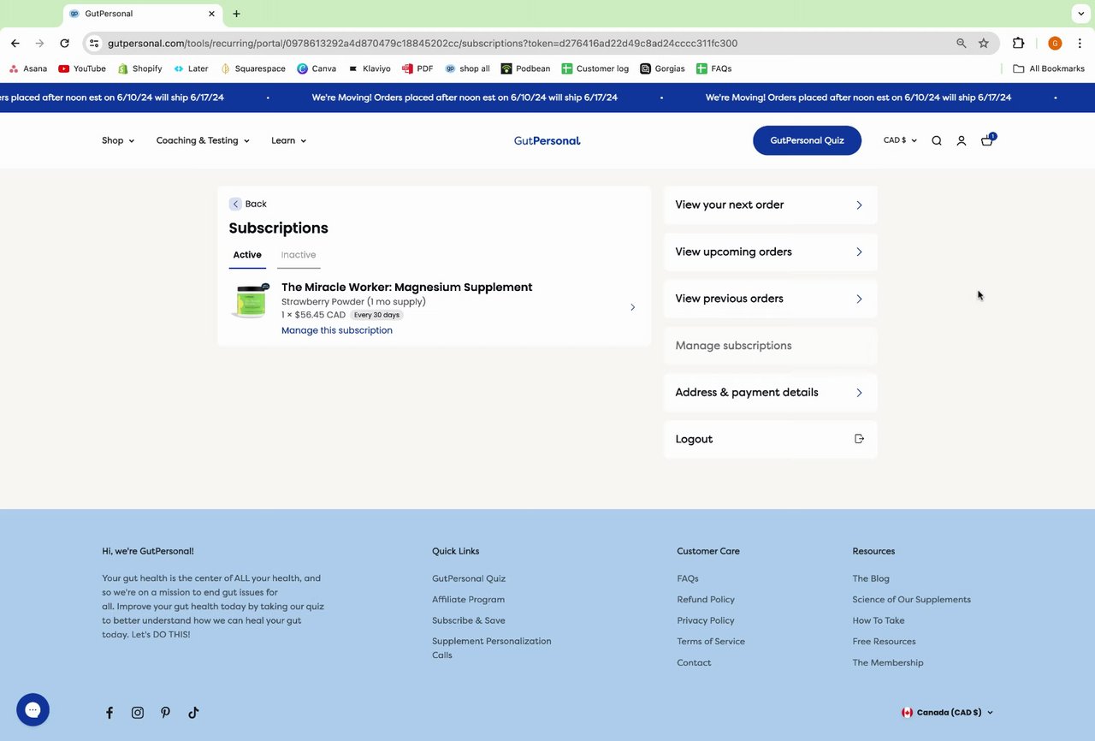This screenshot has height=741, width=1095.
Task: Click The Miracle Worker: Magnesium Supplement title
Action: tap(406, 288)
